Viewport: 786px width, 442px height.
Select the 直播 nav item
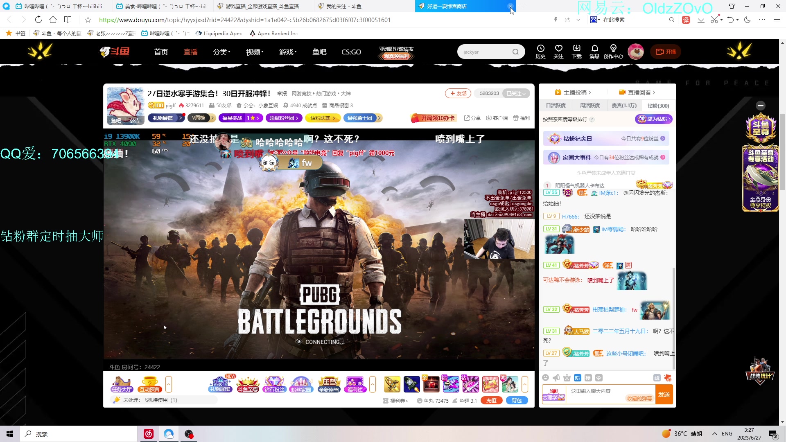coord(190,52)
